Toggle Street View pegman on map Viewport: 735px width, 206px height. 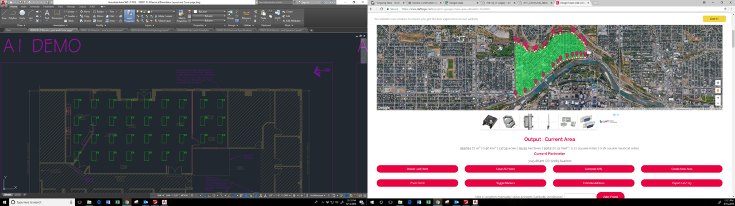pyautogui.click(x=718, y=90)
